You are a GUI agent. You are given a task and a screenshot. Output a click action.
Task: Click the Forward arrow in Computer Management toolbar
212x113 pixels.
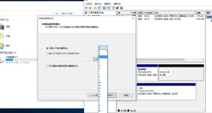click(x=90, y=8)
